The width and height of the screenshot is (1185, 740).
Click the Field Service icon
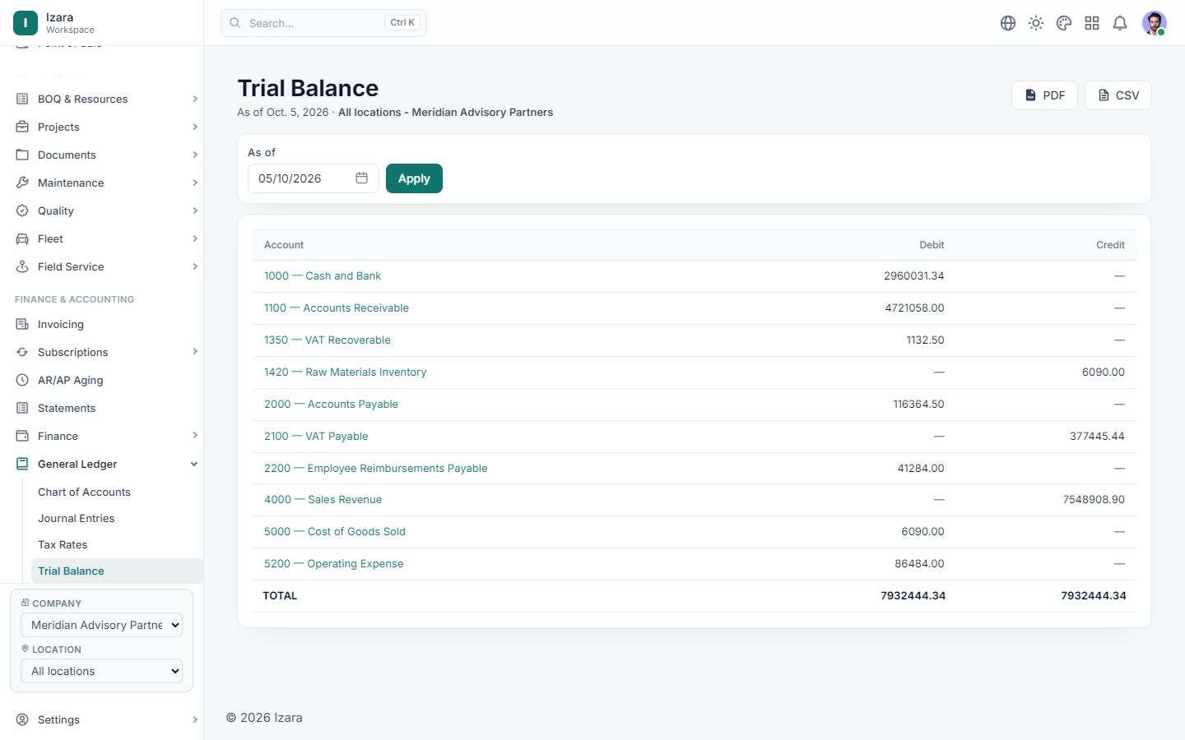click(x=22, y=266)
